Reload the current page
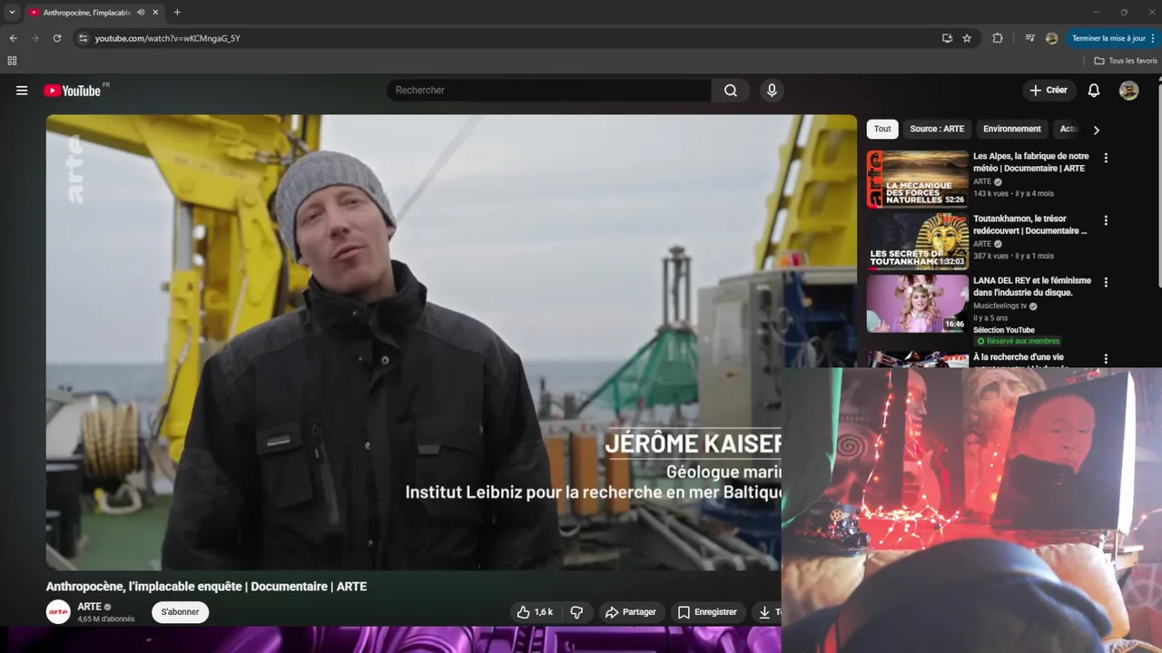Image resolution: width=1162 pixels, height=653 pixels. tap(56, 38)
